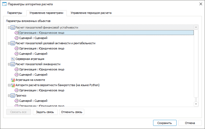Switch to the Параметры tab
Viewport: 205px width, 129px height.
click(x=15, y=13)
